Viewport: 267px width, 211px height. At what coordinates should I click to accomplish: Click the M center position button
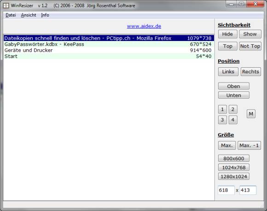click(x=251, y=114)
